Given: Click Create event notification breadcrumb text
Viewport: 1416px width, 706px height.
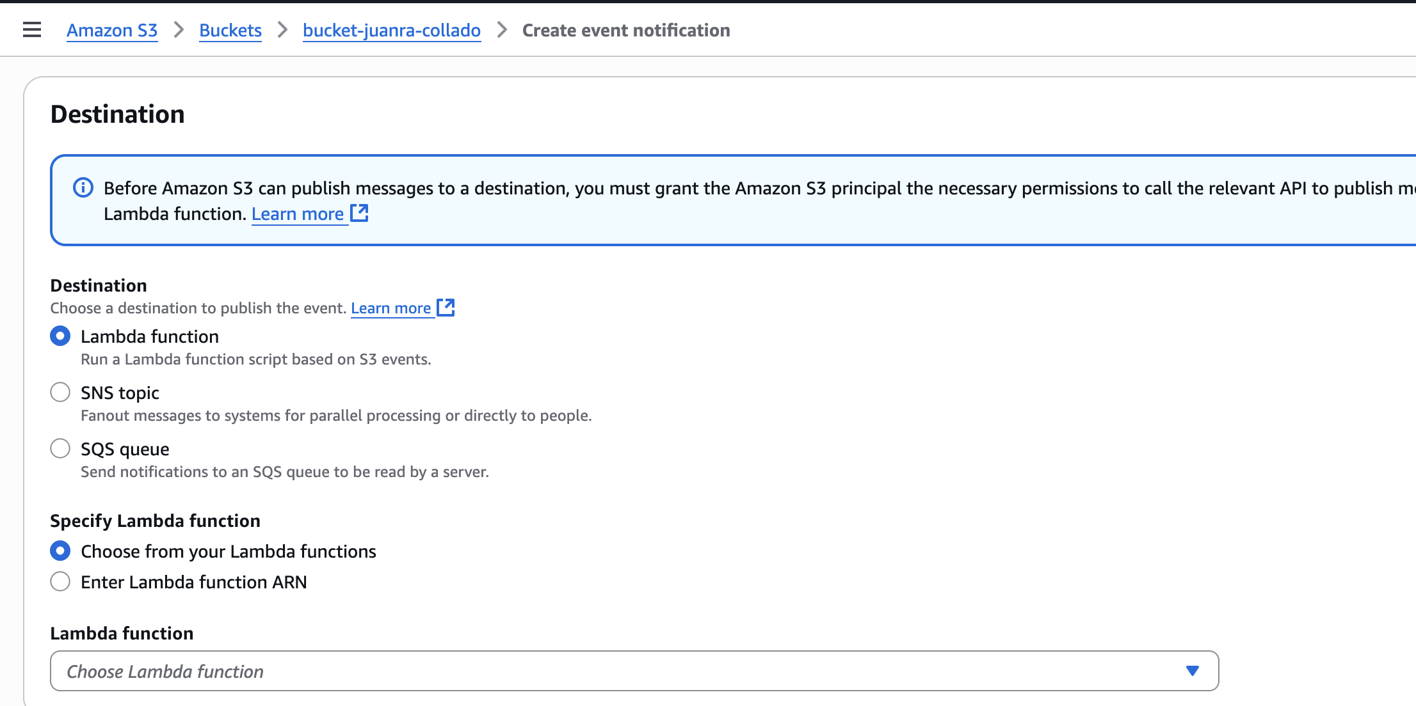Looking at the screenshot, I should (x=626, y=30).
